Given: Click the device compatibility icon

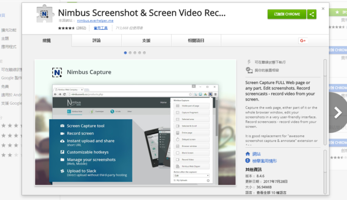Looking at the screenshot, I should (249, 70).
